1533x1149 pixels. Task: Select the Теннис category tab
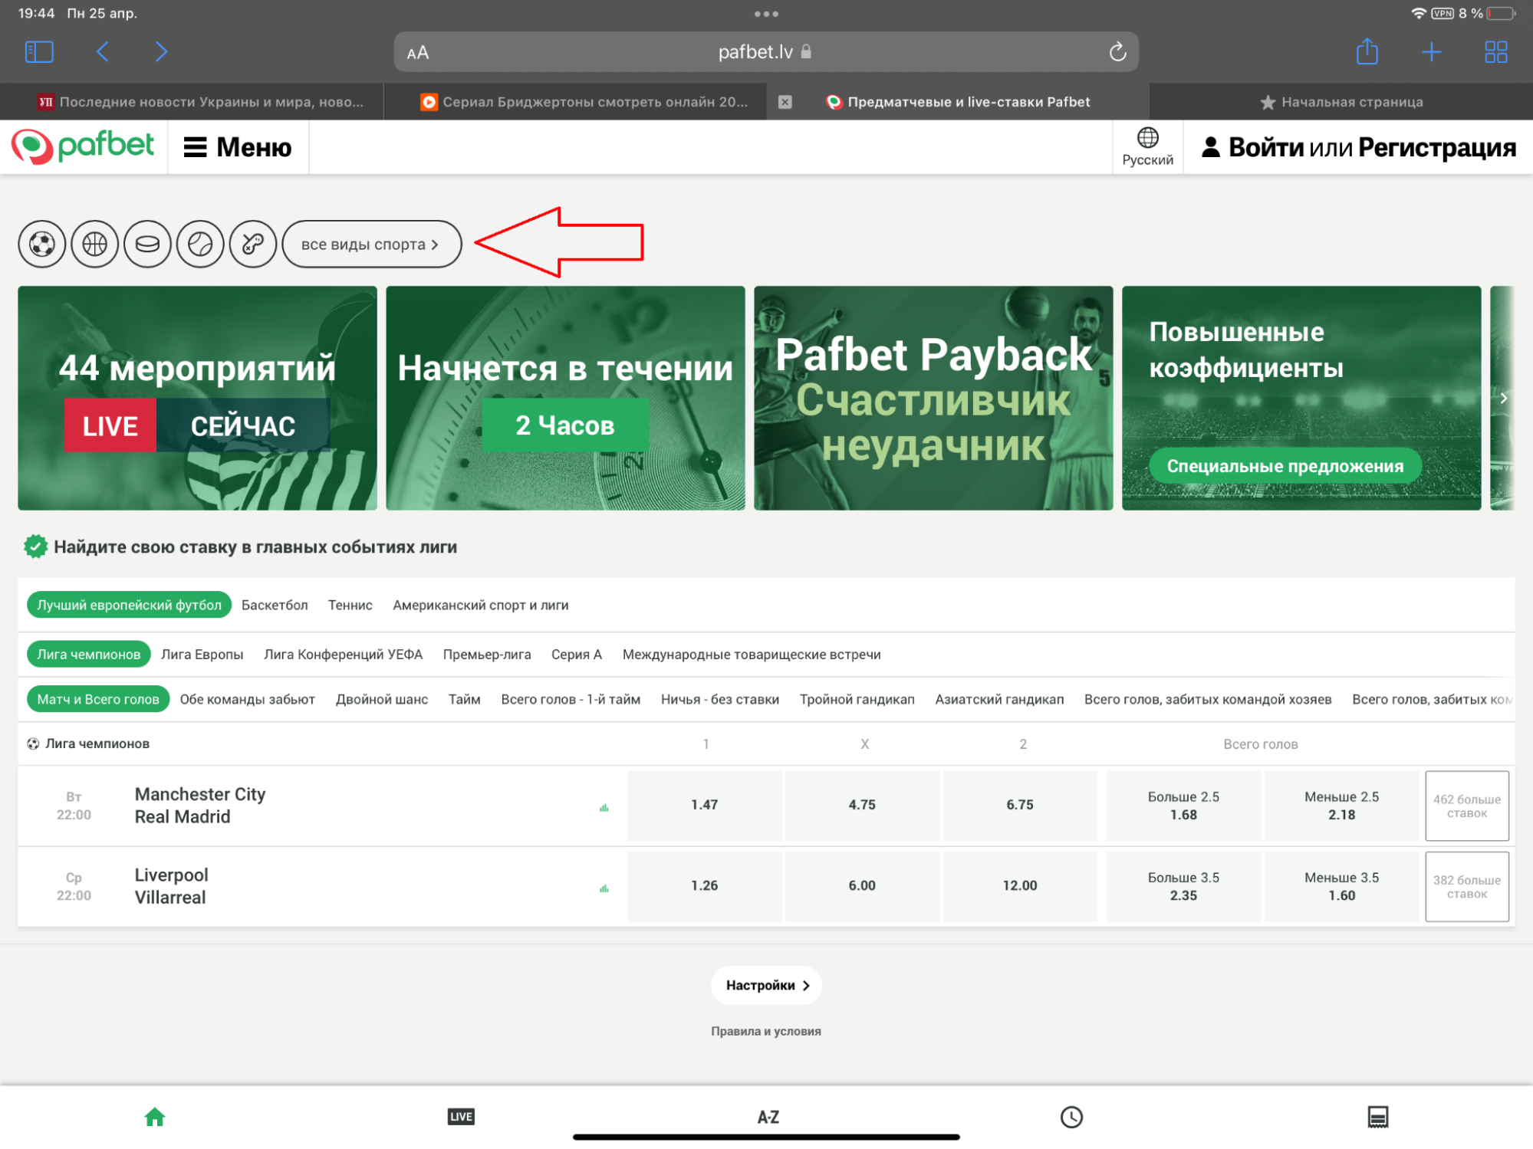[x=350, y=605]
